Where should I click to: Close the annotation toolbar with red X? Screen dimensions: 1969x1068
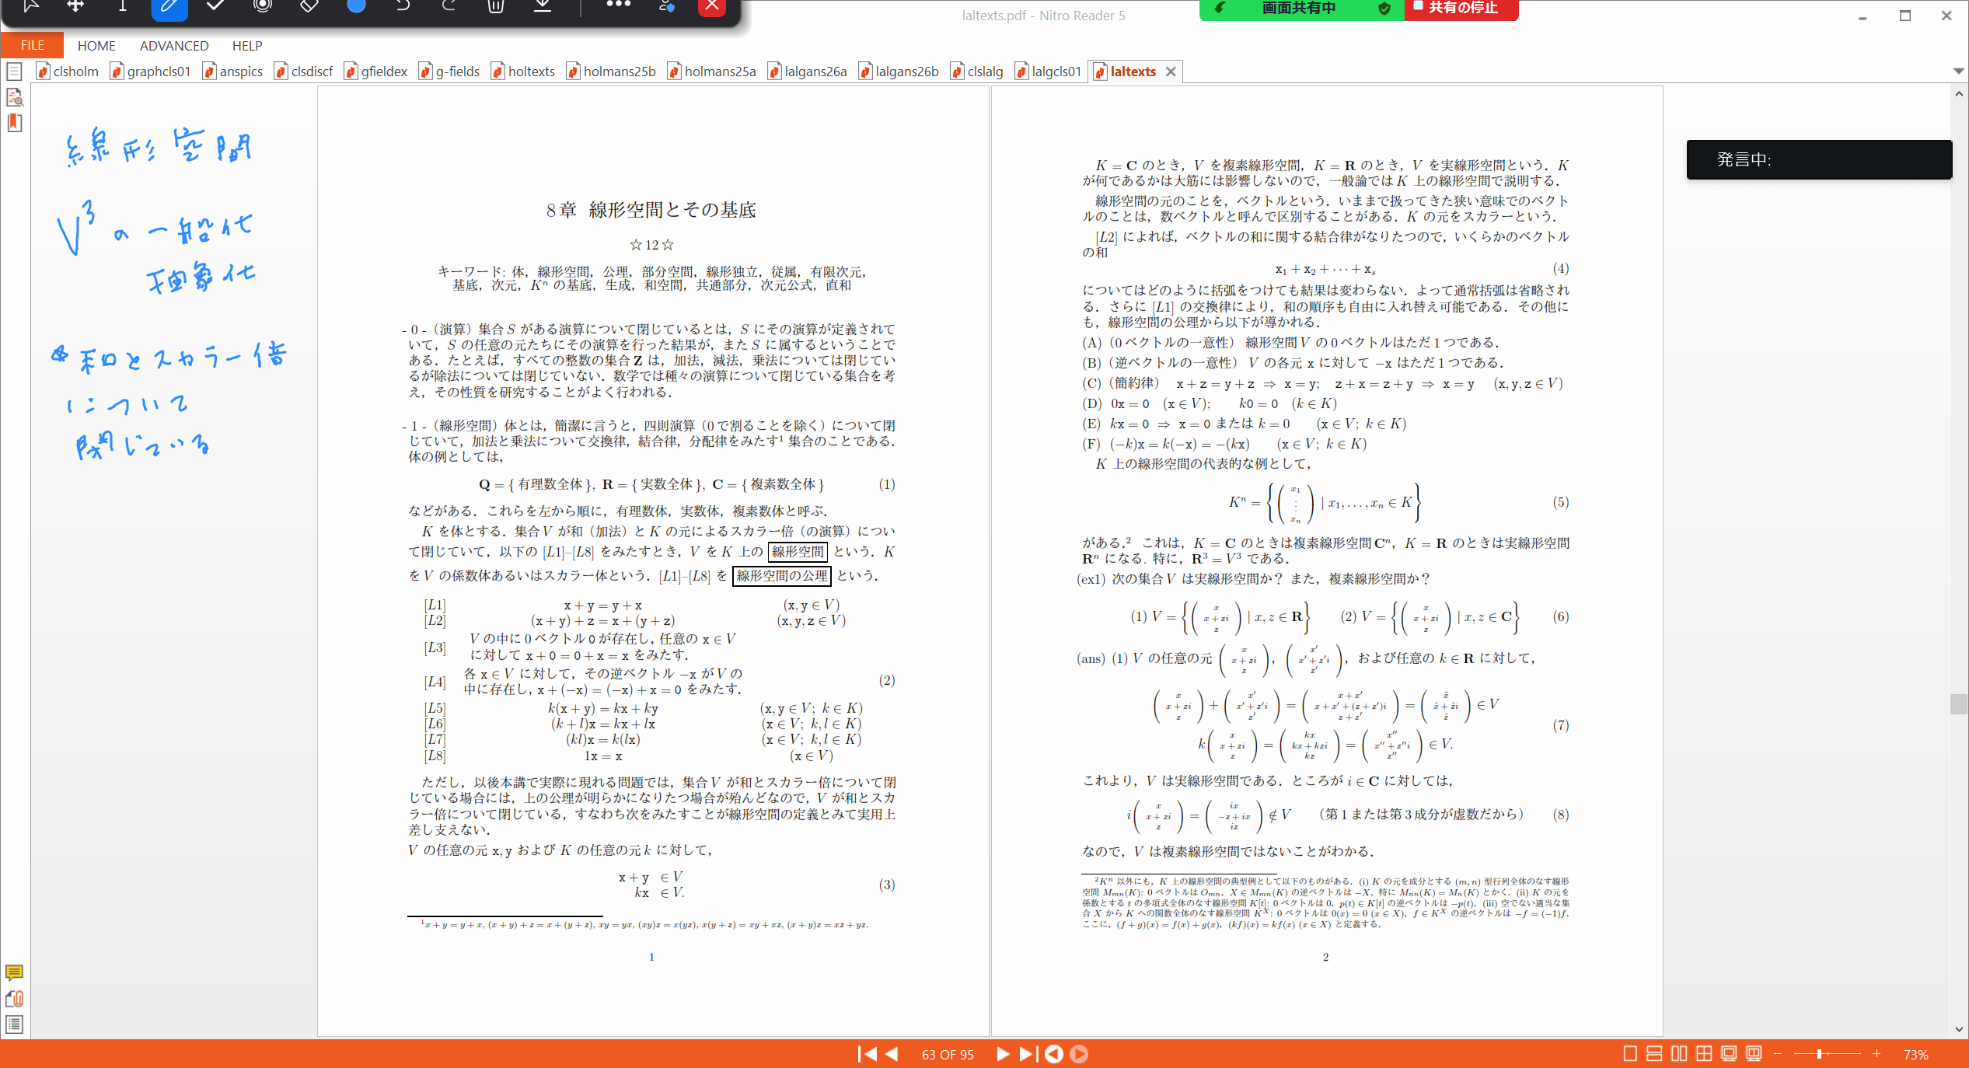coord(712,7)
